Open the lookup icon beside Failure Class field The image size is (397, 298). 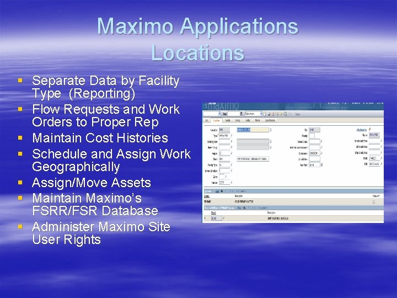[x=321, y=141]
